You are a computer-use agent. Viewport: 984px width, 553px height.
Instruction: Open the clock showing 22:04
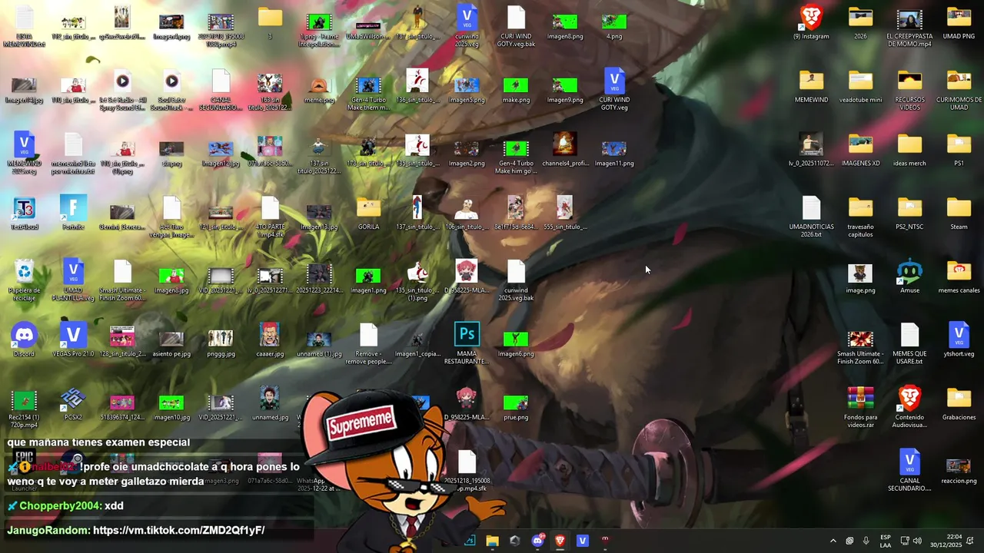(x=946, y=541)
